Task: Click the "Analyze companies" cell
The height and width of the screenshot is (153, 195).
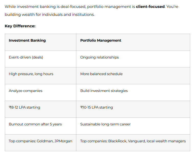Action: (26, 91)
